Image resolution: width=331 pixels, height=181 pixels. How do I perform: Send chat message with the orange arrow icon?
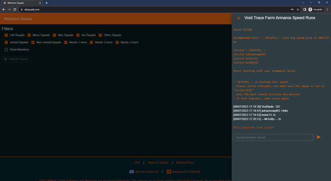[x=318, y=137]
